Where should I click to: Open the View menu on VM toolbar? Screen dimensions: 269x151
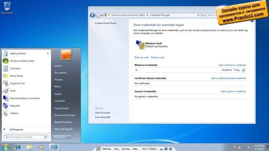(116, 149)
